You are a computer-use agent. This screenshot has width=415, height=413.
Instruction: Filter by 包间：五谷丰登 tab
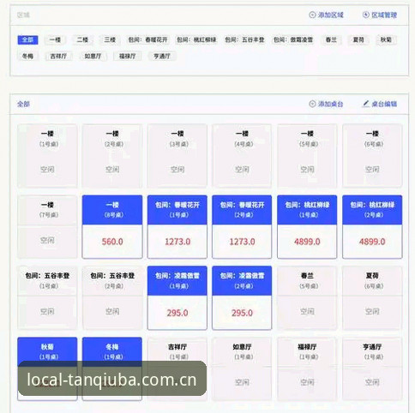[244, 39]
